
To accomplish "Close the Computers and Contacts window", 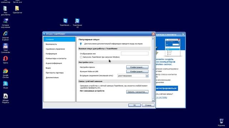I will [x=183, y=34].
